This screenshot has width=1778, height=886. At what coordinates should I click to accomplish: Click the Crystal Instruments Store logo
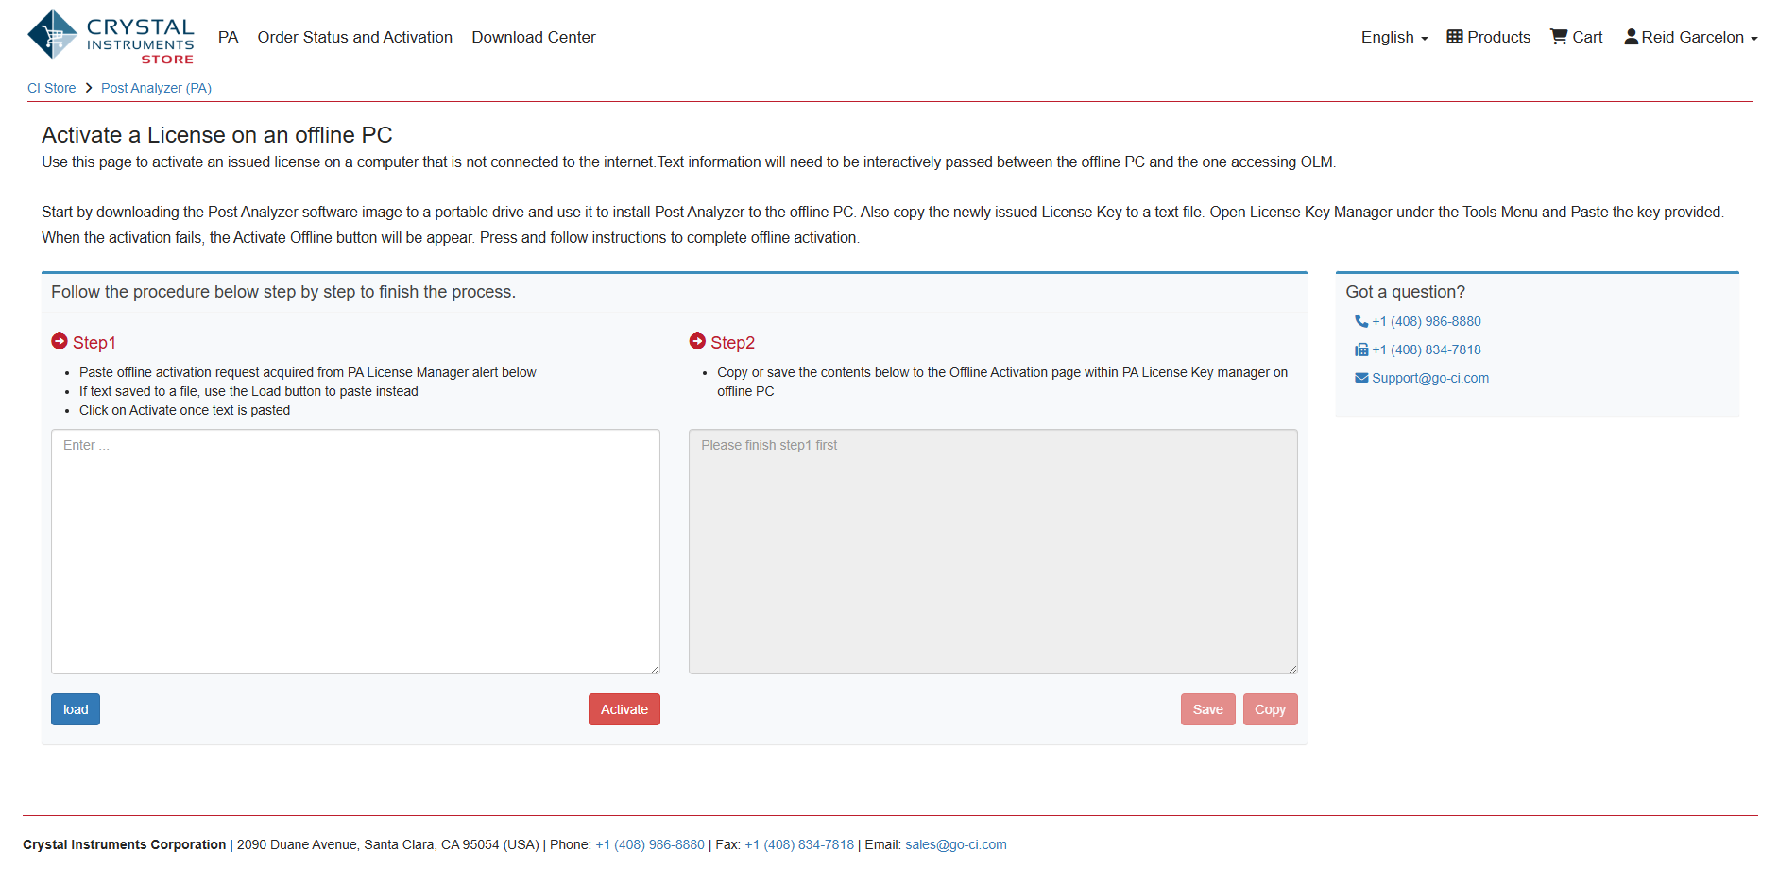(x=111, y=38)
